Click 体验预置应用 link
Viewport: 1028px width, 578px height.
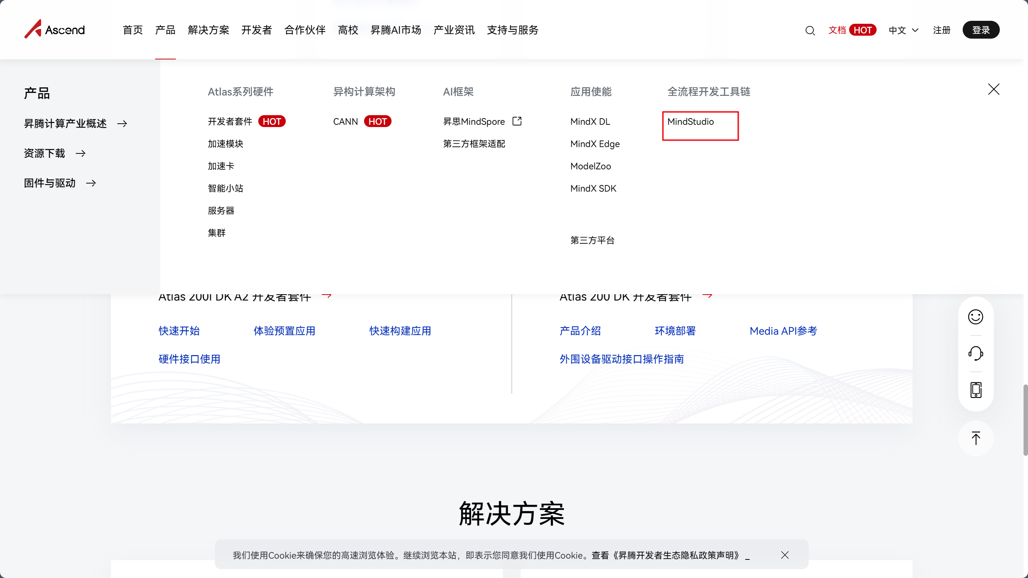point(285,331)
